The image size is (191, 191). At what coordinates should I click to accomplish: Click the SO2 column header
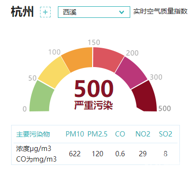click(165, 134)
